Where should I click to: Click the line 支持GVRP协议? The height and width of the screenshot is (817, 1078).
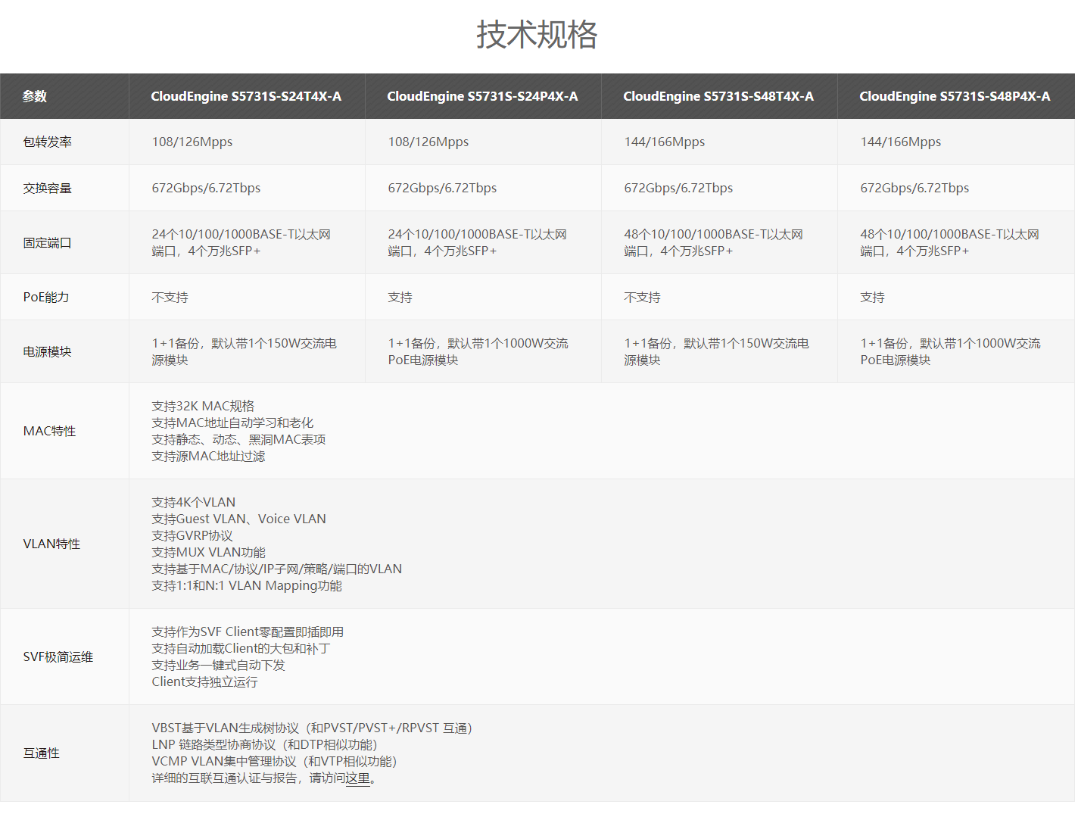coord(192,536)
